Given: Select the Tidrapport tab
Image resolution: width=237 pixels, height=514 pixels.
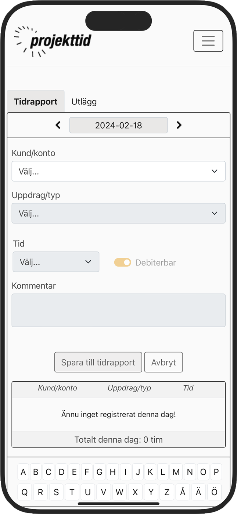Looking at the screenshot, I should click(x=36, y=102).
